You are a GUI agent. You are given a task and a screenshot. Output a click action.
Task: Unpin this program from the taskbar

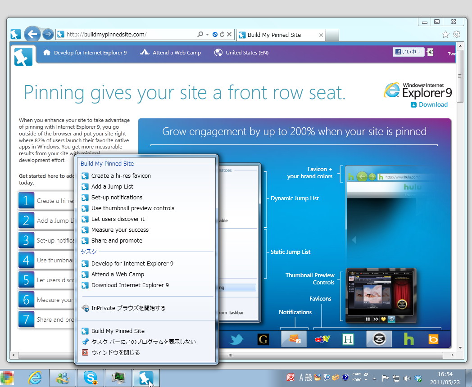146,342
